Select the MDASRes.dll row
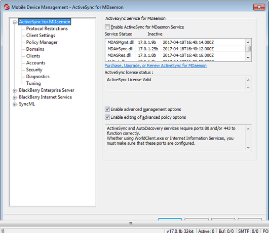 [175, 55]
